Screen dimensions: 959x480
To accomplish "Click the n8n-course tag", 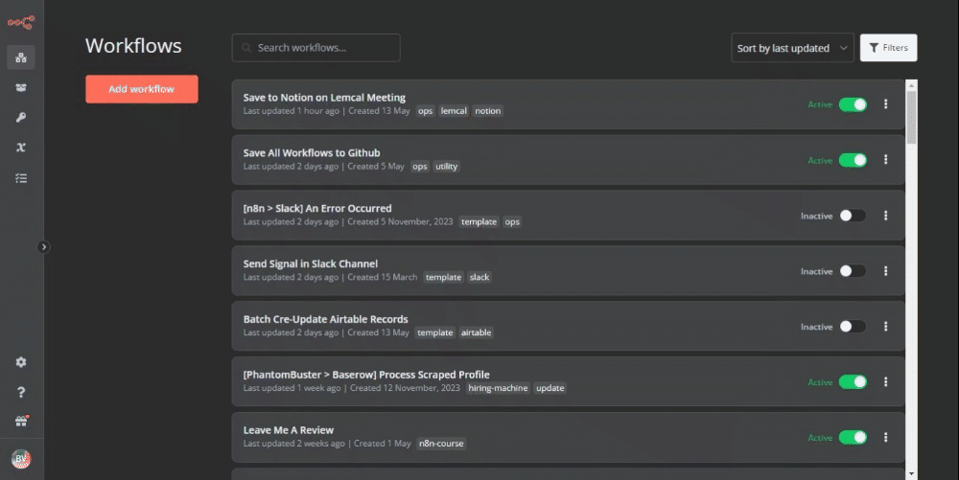I will [441, 444].
